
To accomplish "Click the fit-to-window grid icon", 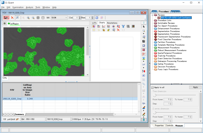I will coord(38,18).
